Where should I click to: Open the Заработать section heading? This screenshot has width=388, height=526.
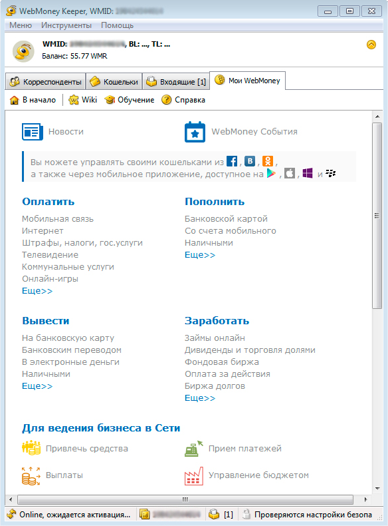[217, 321]
